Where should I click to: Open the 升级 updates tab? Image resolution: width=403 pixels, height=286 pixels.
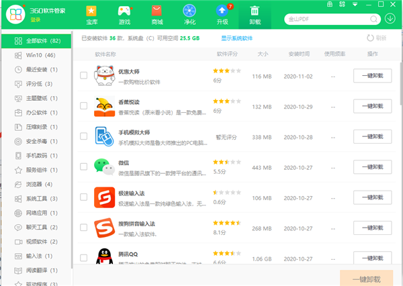coord(222,15)
